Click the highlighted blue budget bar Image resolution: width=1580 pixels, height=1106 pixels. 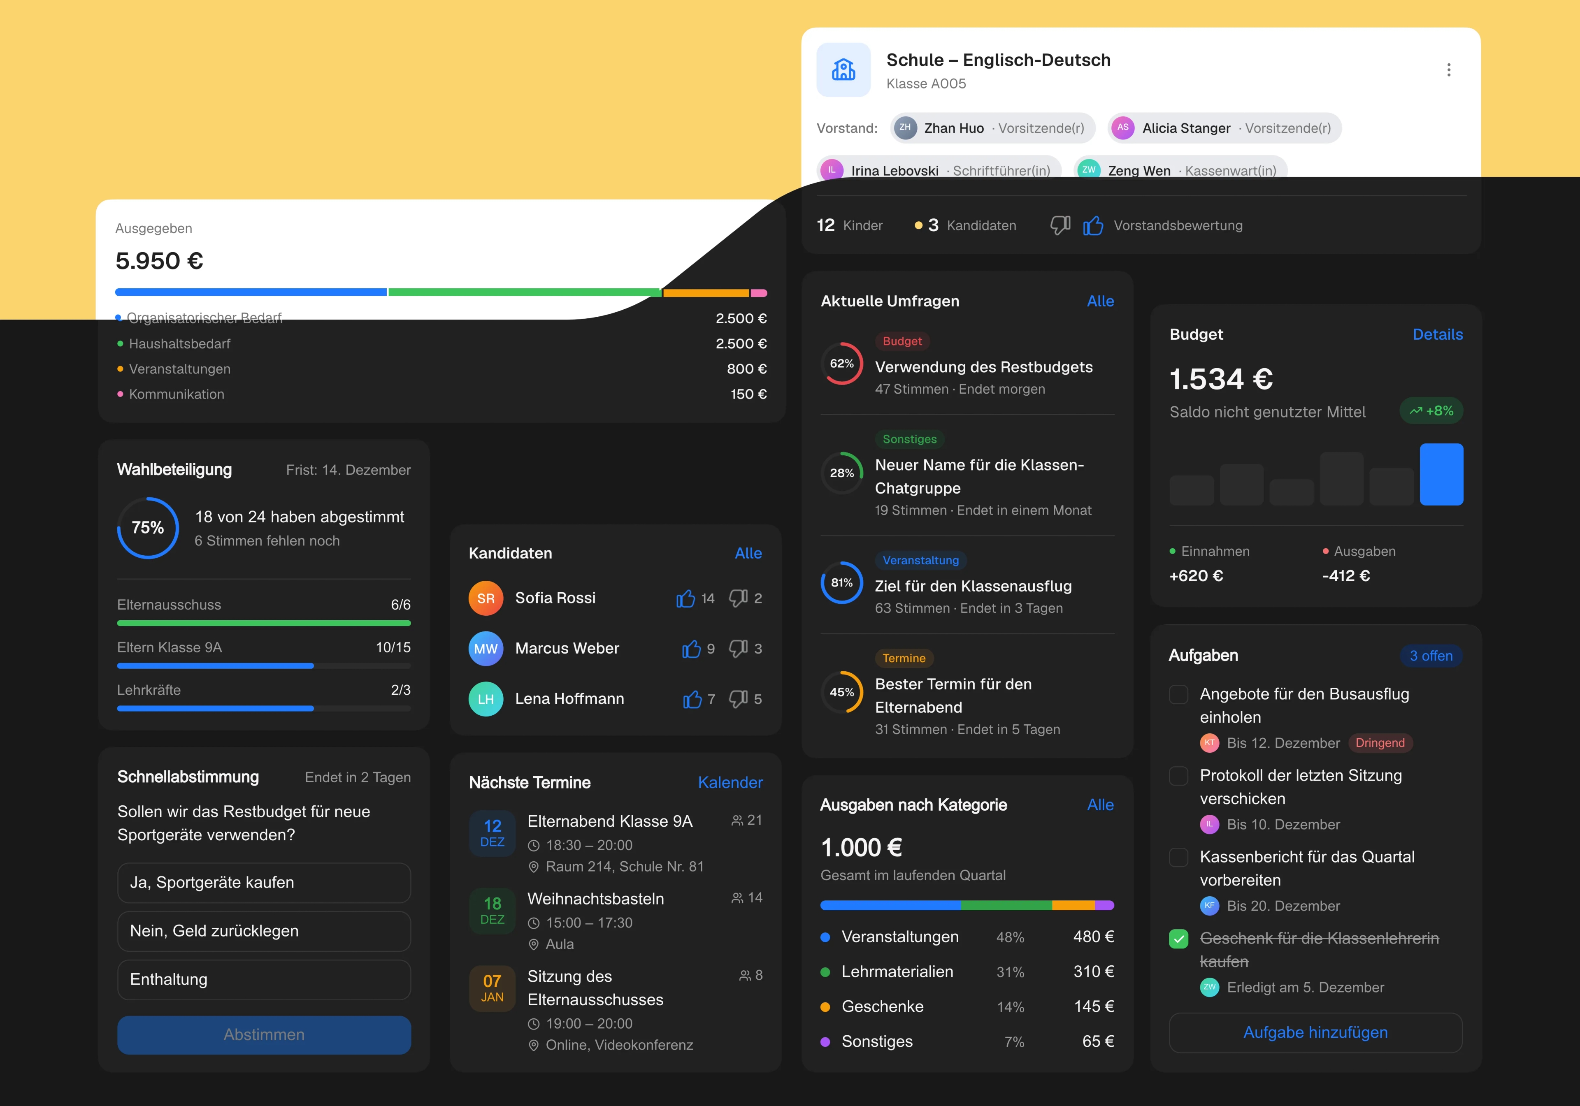click(x=1441, y=475)
